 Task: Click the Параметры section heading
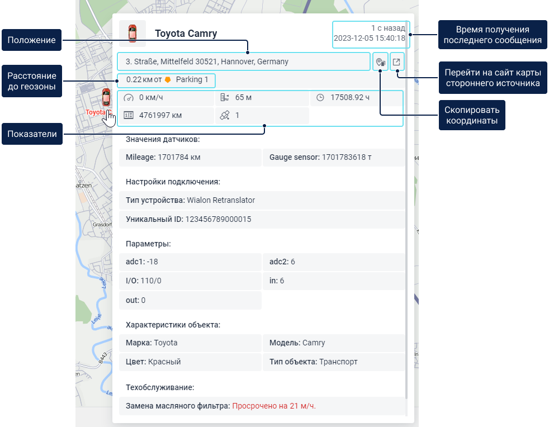pos(149,244)
